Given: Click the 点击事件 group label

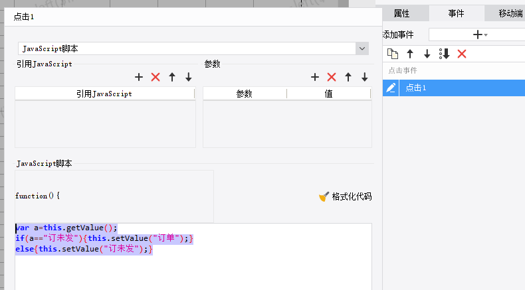Looking at the screenshot, I should (403, 70).
